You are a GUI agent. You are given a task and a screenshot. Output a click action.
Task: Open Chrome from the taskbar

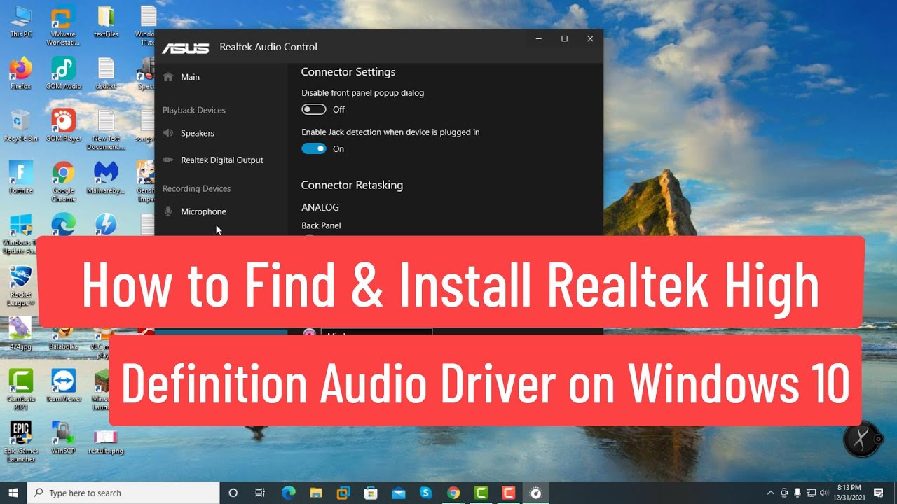point(453,493)
